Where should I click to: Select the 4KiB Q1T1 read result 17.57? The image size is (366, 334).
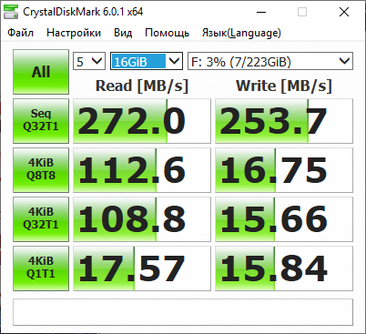click(142, 268)
